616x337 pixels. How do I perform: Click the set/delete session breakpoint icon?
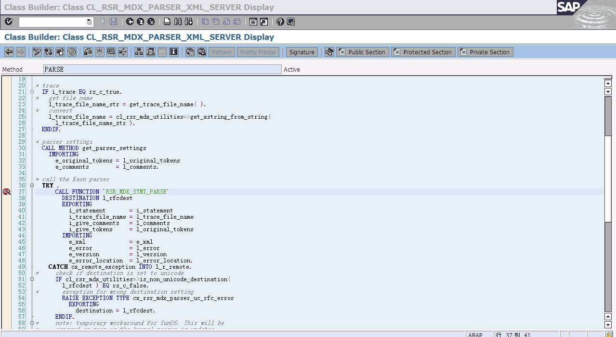click(x=190, y=52)
